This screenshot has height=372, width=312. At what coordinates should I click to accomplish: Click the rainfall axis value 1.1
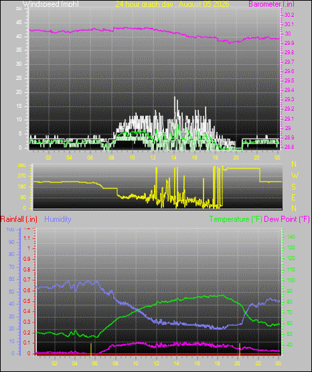point(27,238)
